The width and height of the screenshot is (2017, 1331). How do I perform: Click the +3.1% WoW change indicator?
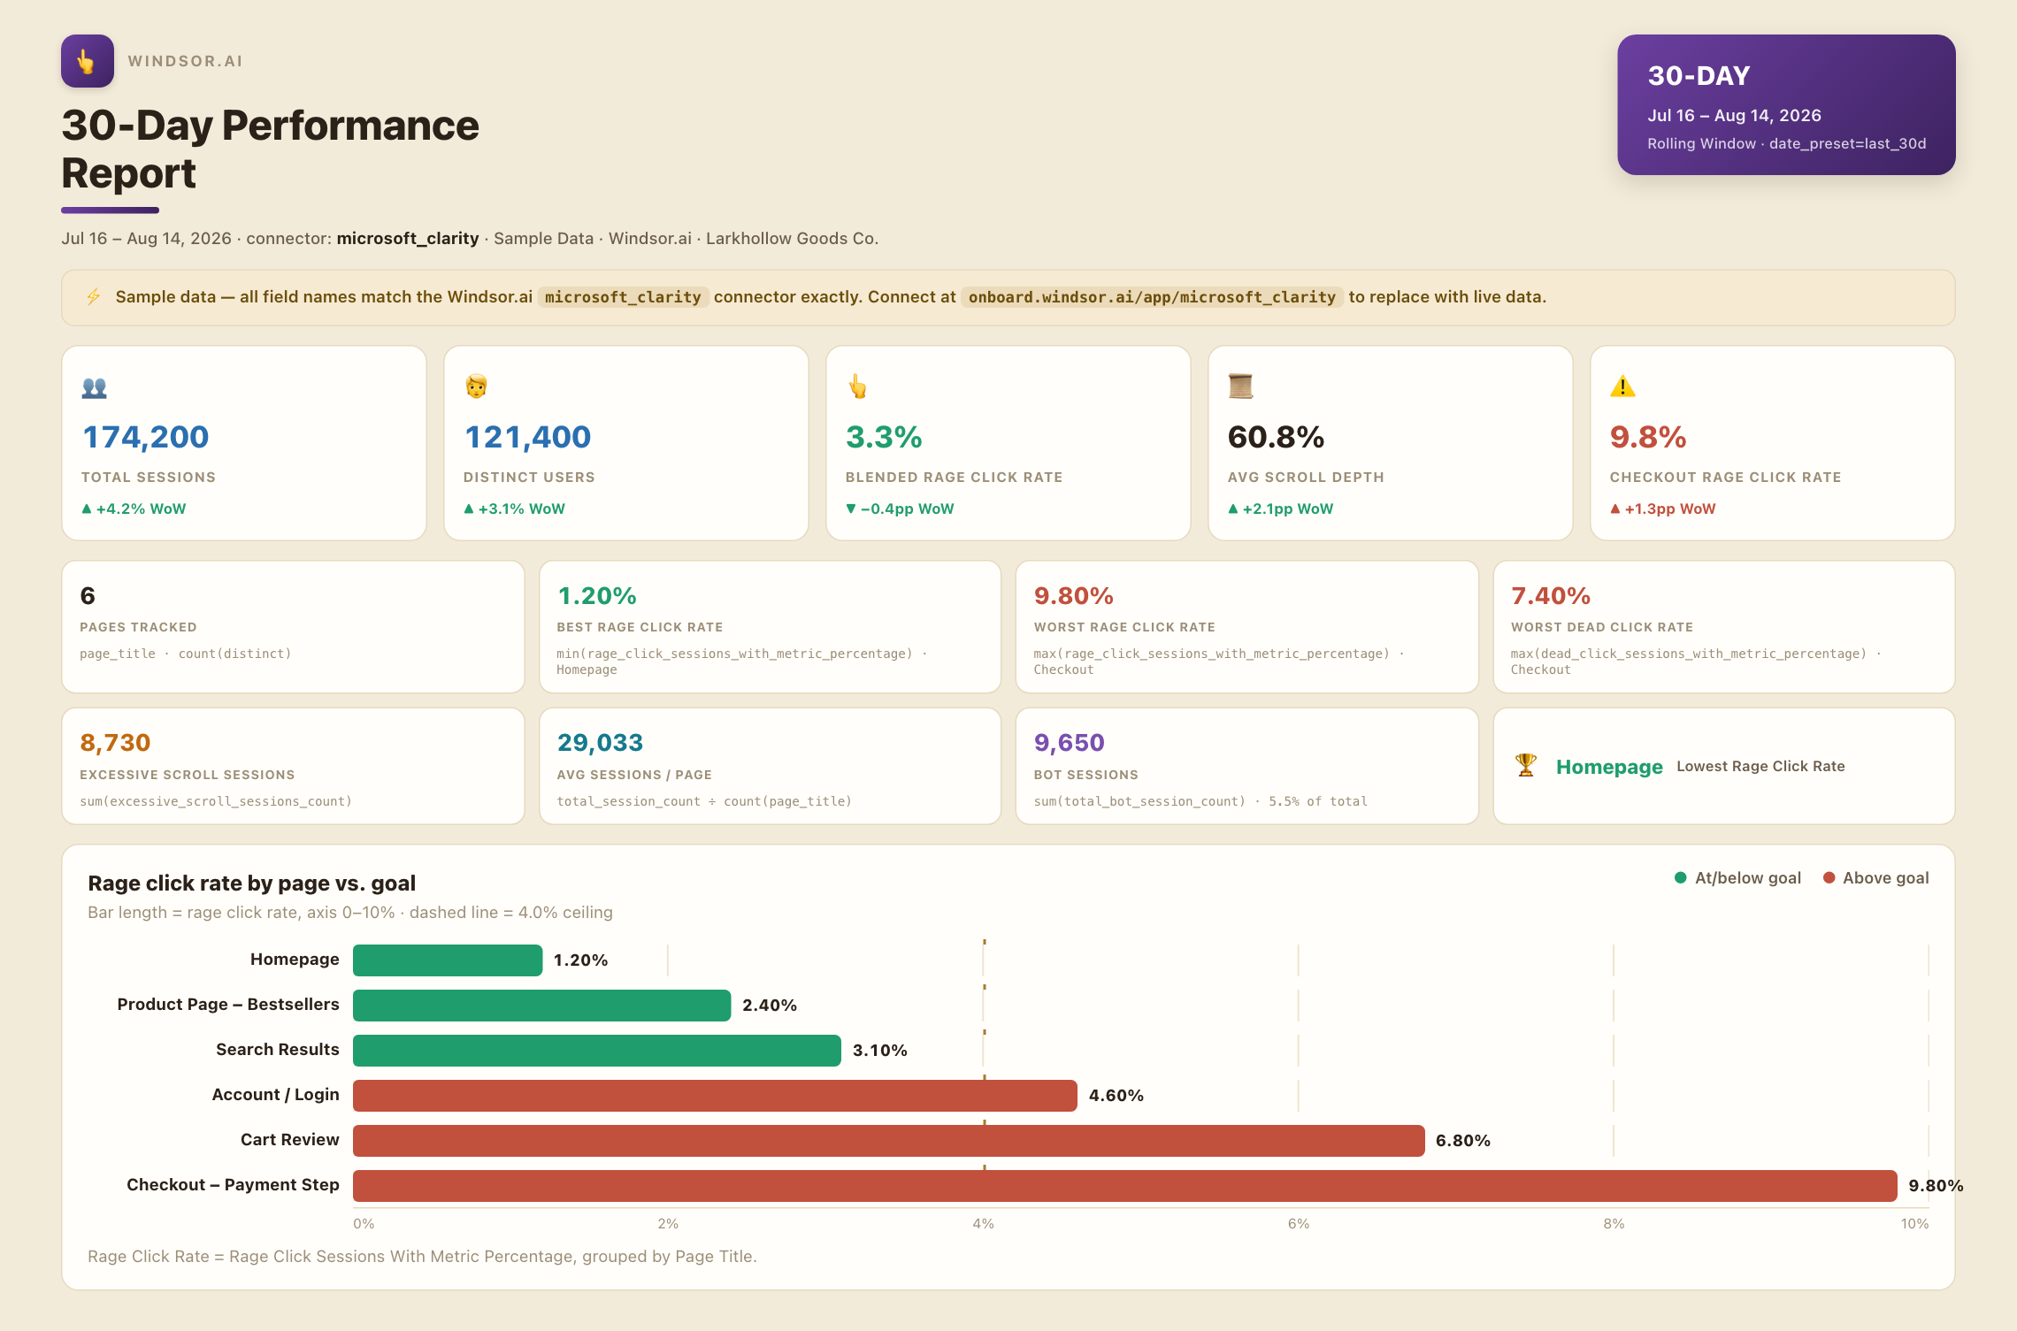click(x=514, y=509)
